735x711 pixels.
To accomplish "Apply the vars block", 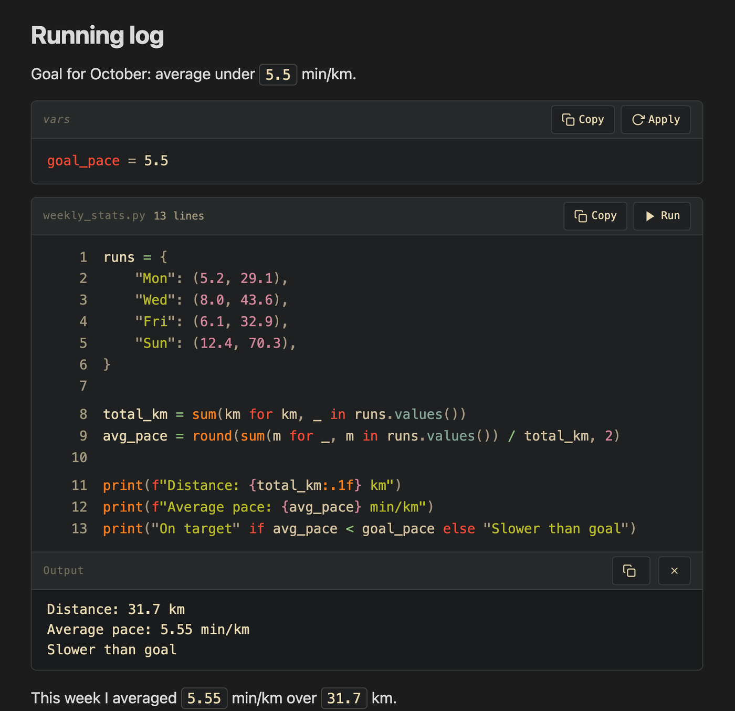I will tap(656, 120).
